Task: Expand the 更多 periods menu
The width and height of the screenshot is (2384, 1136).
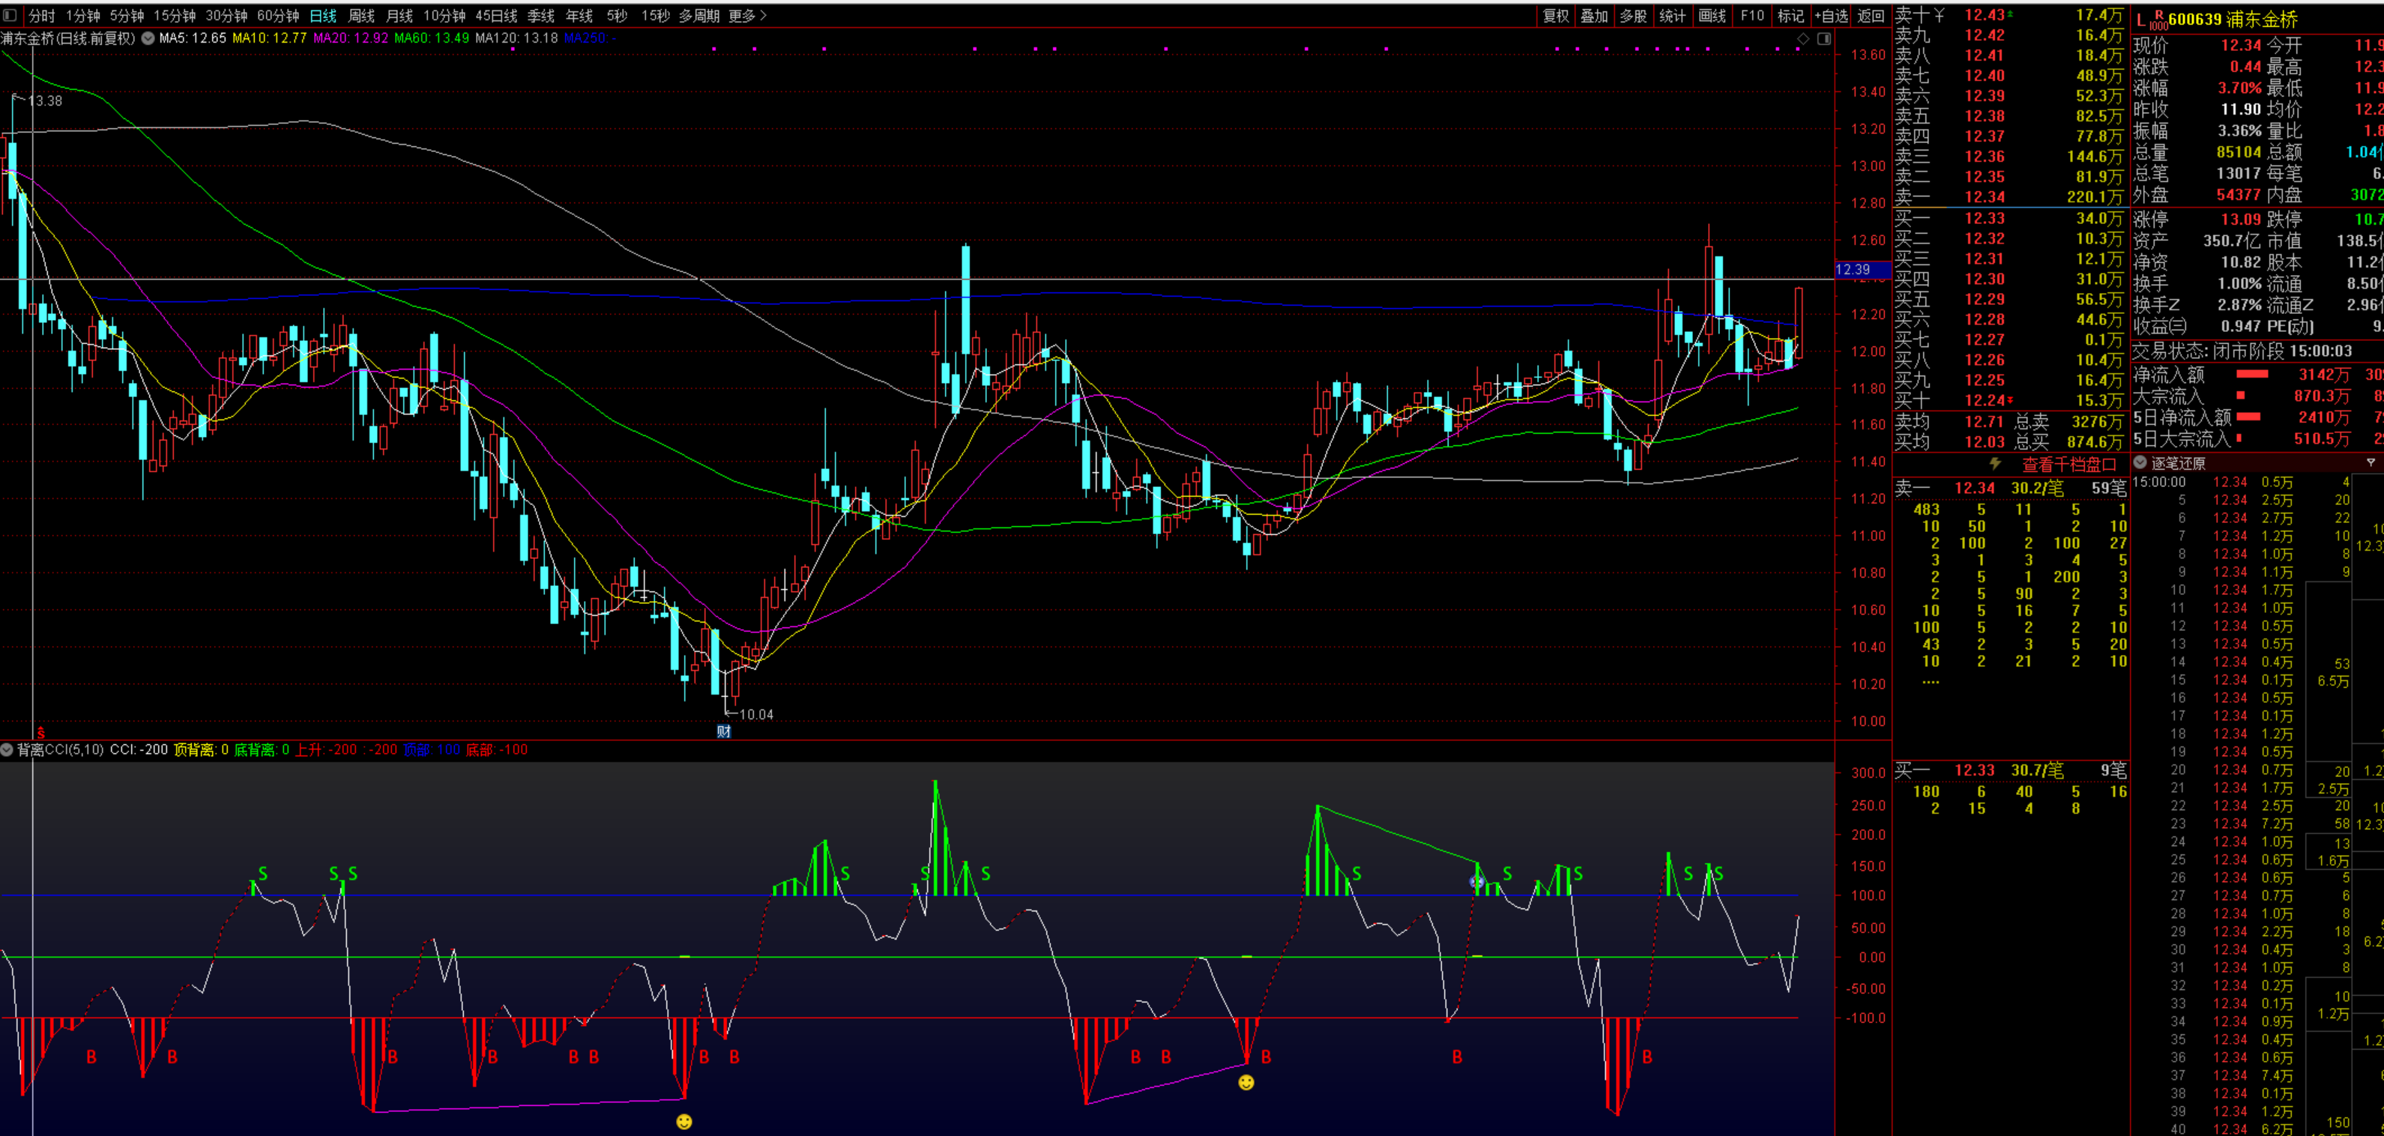Action: [747, 16]
